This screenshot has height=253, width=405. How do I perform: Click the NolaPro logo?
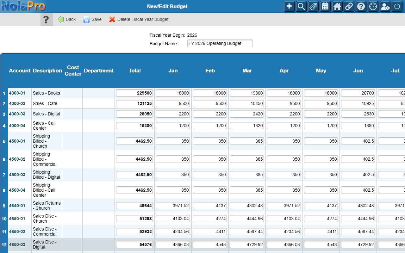23,6
